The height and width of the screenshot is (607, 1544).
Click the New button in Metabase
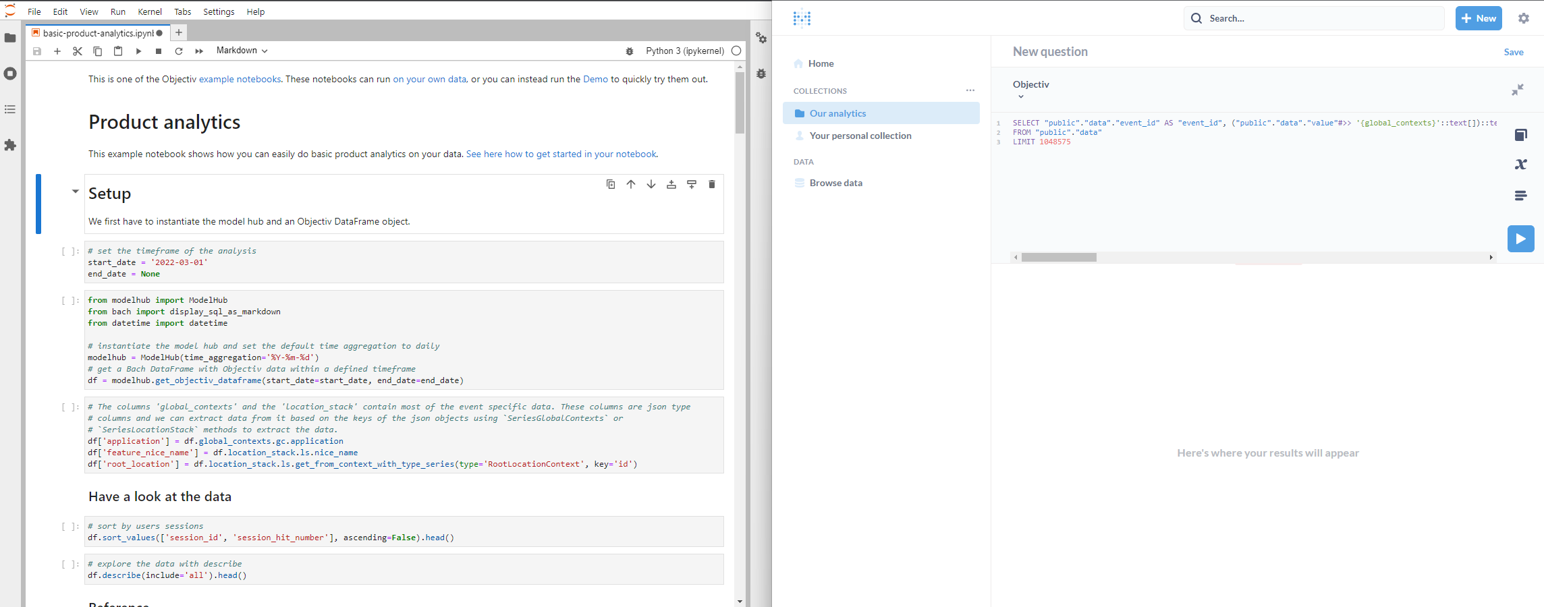pyautogui.click(x=1479, y=18)
